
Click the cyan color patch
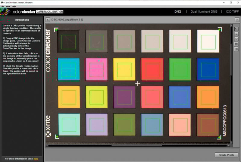(69, 69)
